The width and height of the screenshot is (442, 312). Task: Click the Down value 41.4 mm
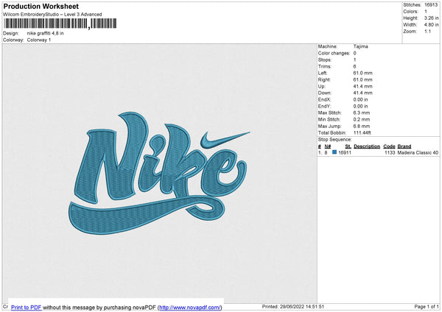362,93
